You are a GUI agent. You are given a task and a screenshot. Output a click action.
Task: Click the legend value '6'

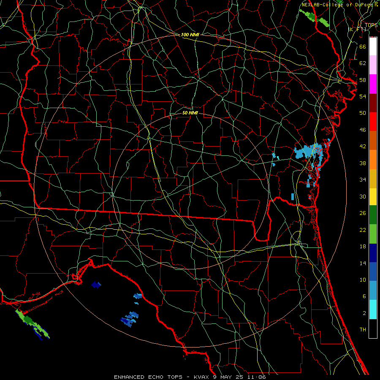point(364,296)
